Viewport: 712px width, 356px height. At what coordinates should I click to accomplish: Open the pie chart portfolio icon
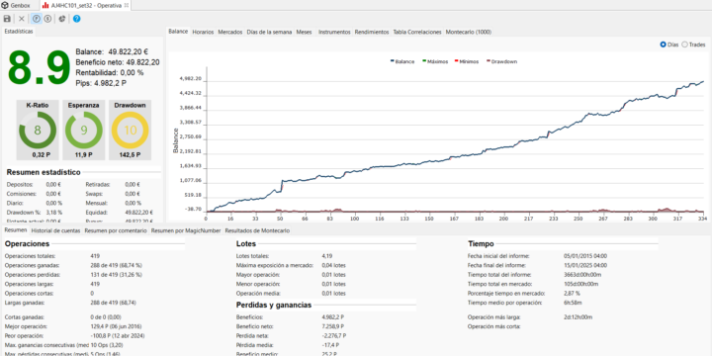click(61, 19)
